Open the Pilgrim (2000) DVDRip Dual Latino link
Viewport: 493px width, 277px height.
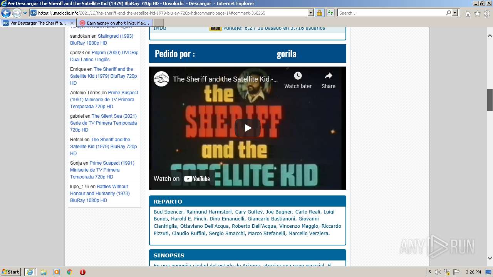pyautogui.click(x=104, y=56)
